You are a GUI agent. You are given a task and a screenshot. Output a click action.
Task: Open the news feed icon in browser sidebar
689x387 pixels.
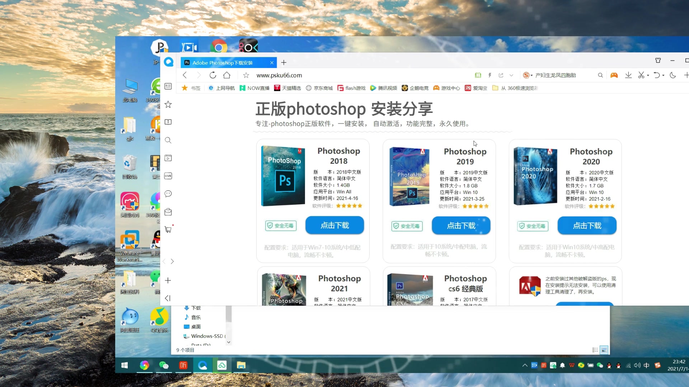point(168,86)
